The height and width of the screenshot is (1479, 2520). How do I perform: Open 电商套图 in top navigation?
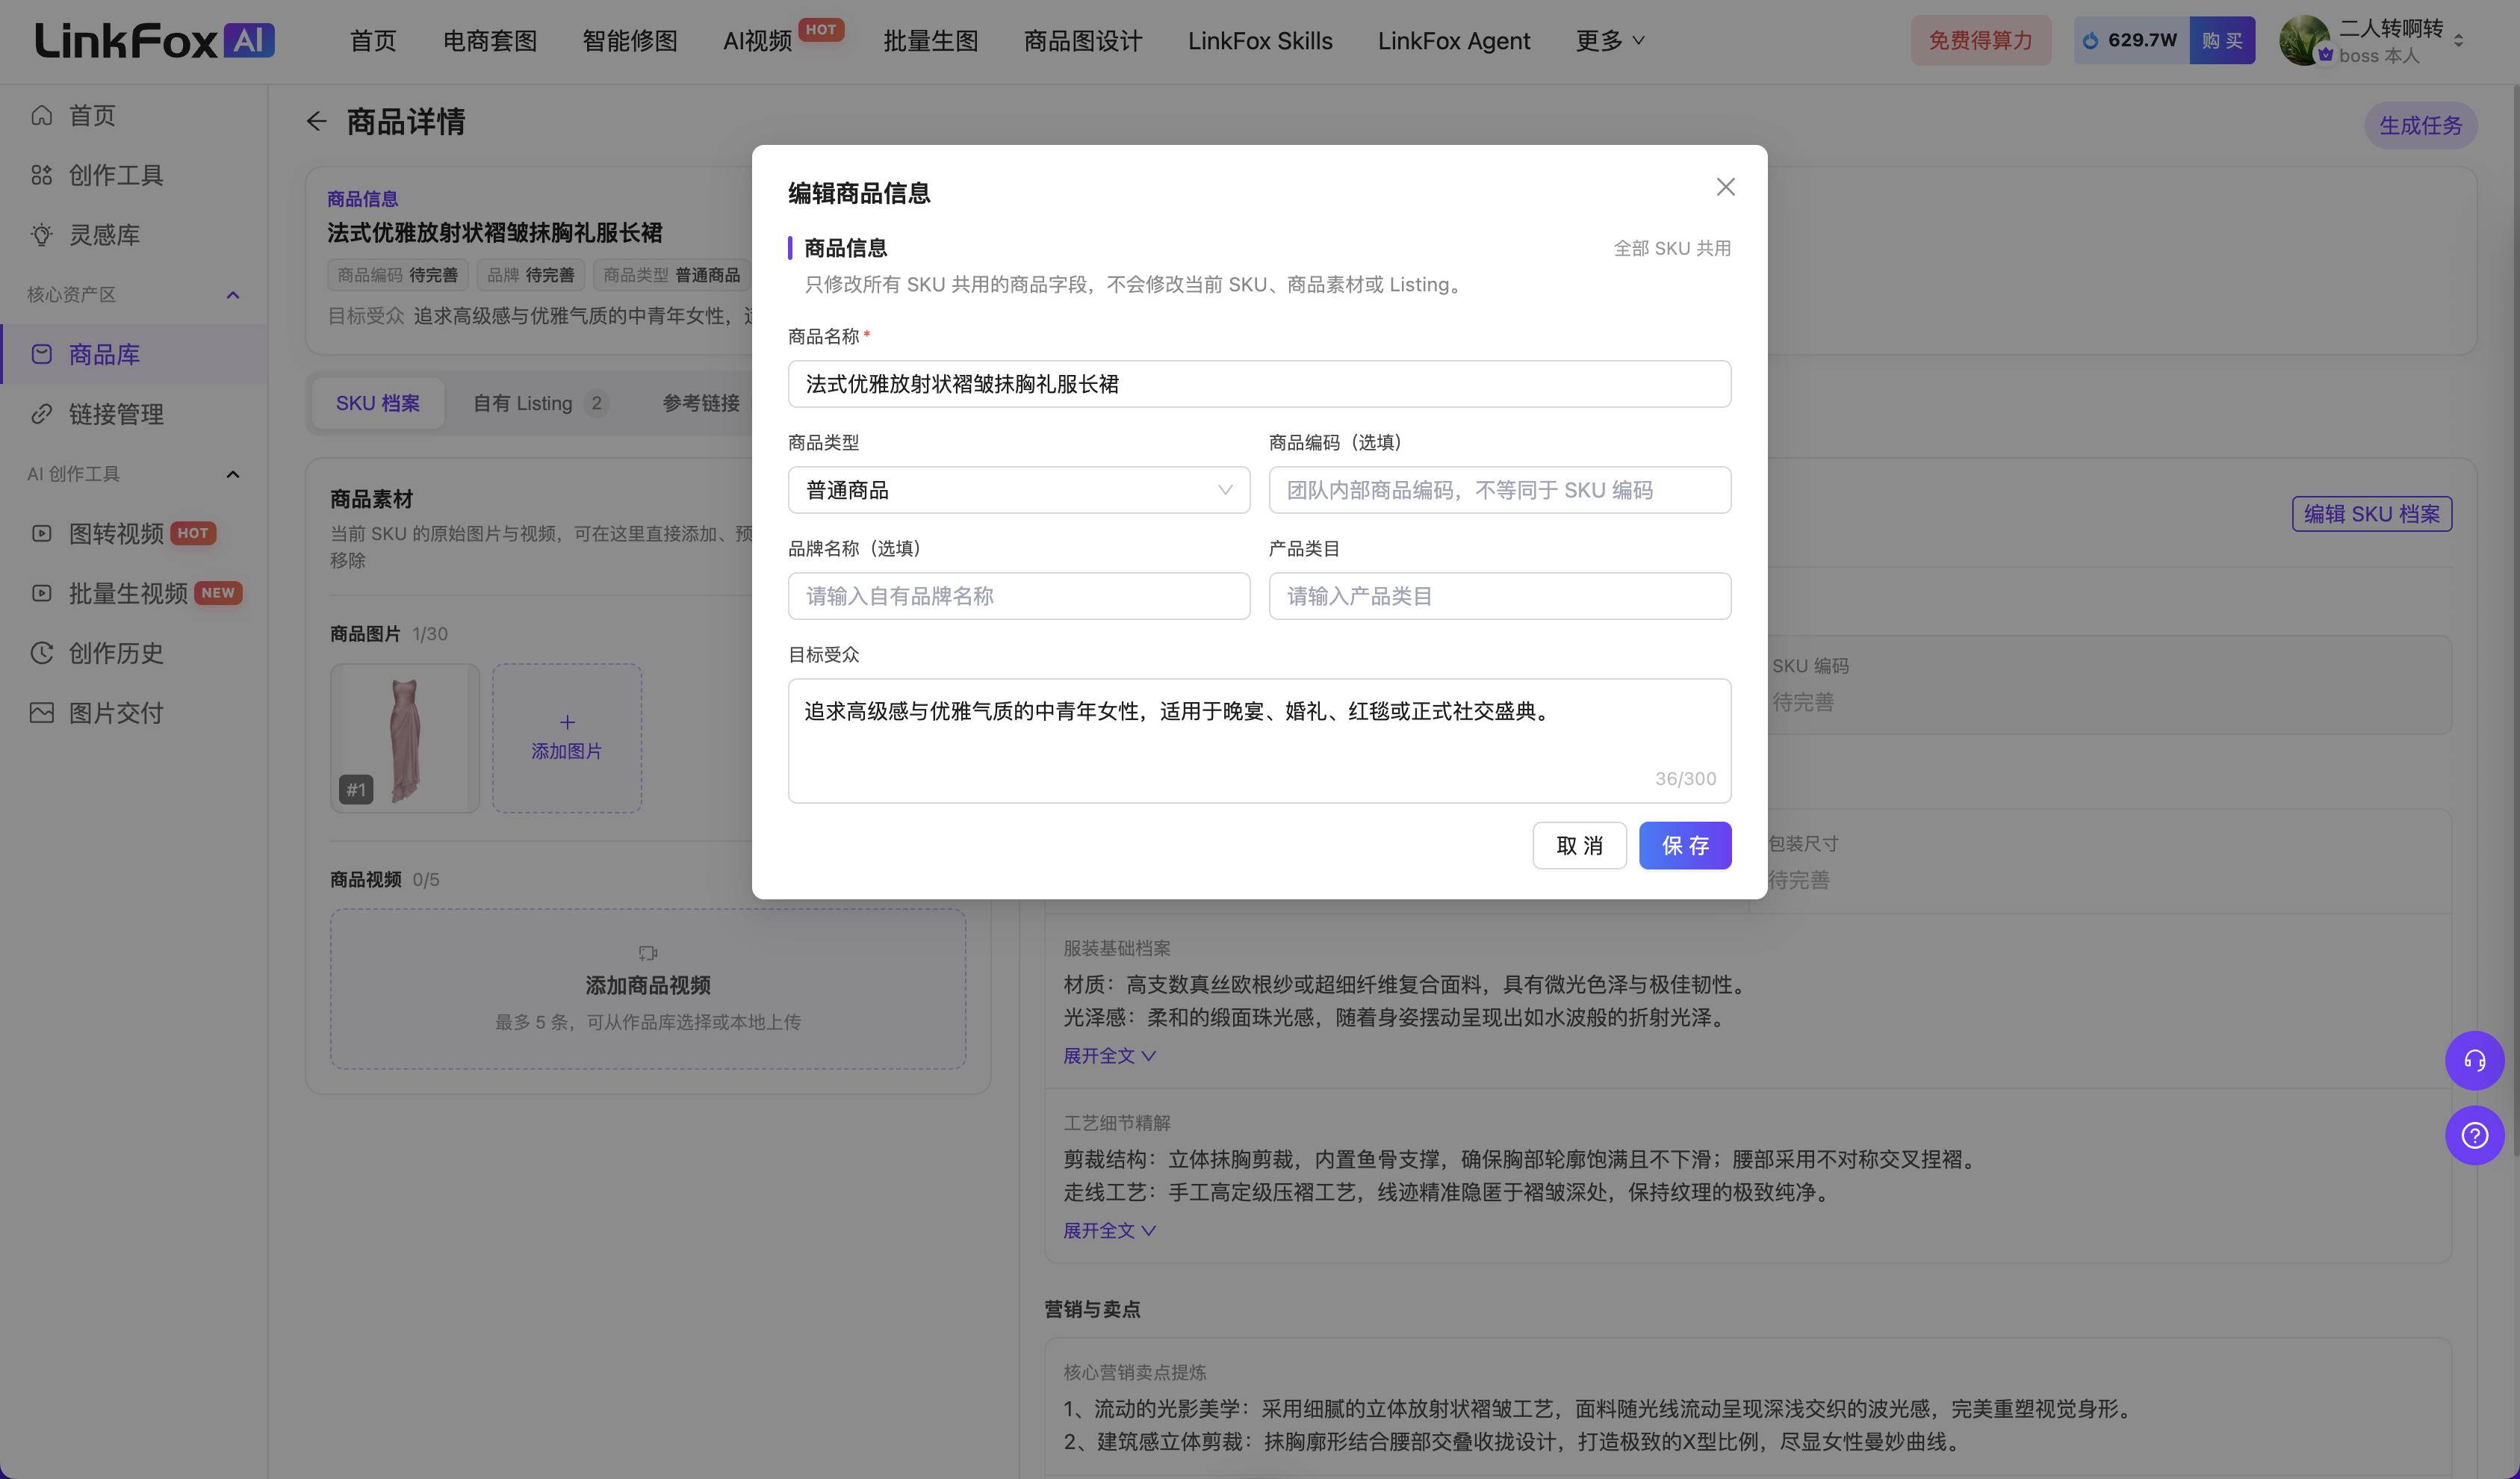(x=490, y=41)
